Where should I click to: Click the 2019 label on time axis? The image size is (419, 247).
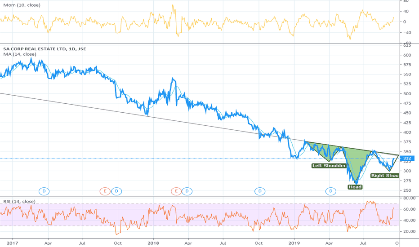(294, 243)
